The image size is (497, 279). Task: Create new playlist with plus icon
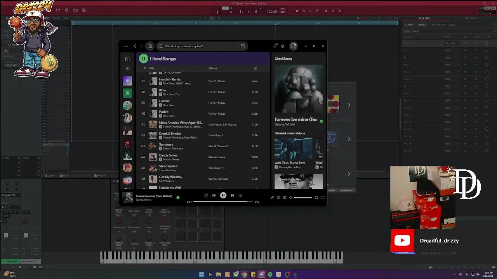[x=127, y=68]
